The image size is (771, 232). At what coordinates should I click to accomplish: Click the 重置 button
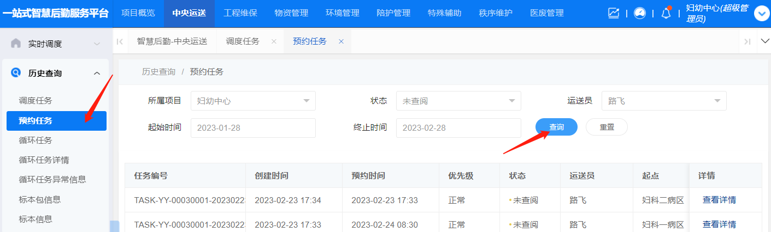(x=607, y=127)
